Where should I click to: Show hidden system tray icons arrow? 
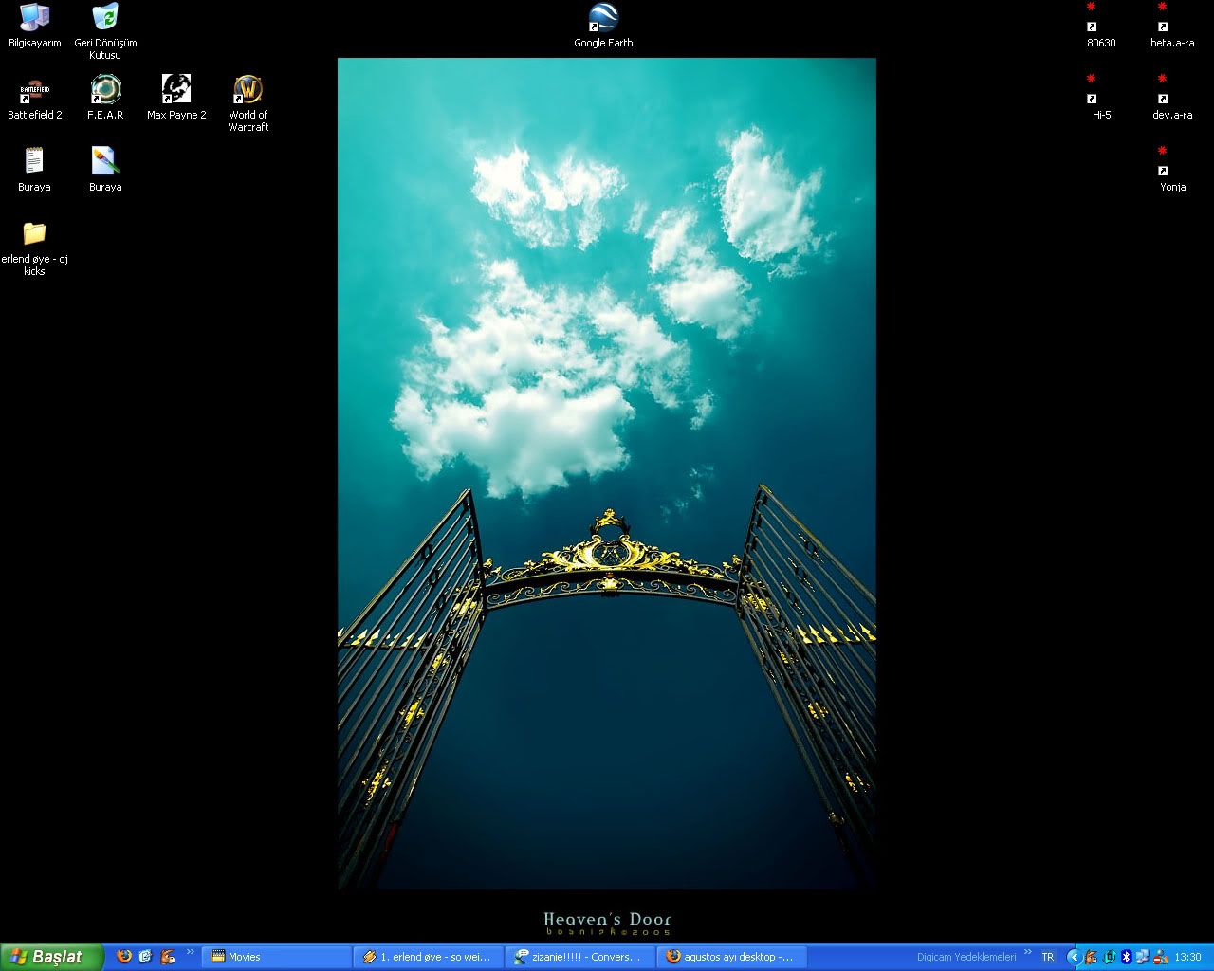click(x=1074, y=957)
